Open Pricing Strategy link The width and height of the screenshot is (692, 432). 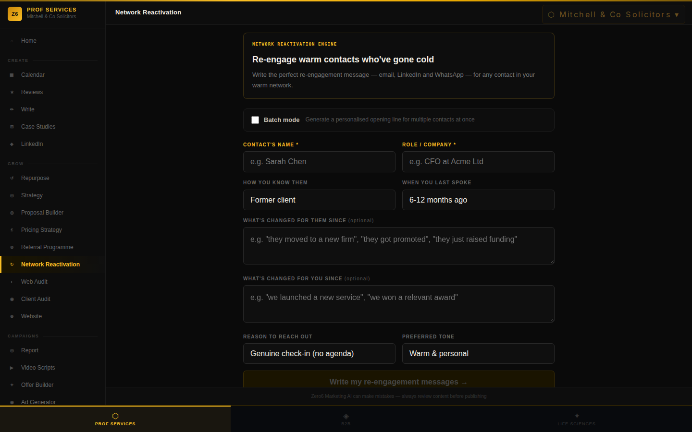pos(53,230)
